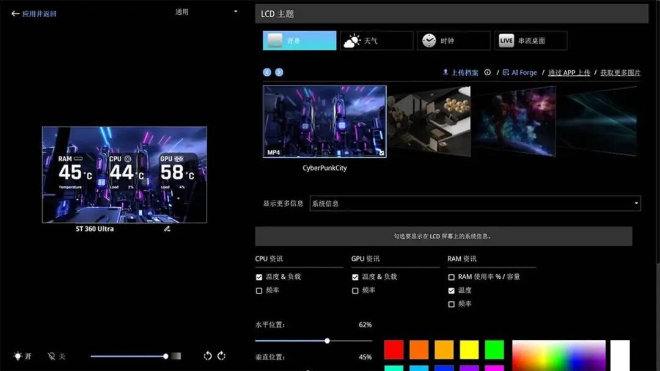This screenshot has width=660, height=371.
Task: Rotate display counterclockwise icon
Action: click(208, 356)
